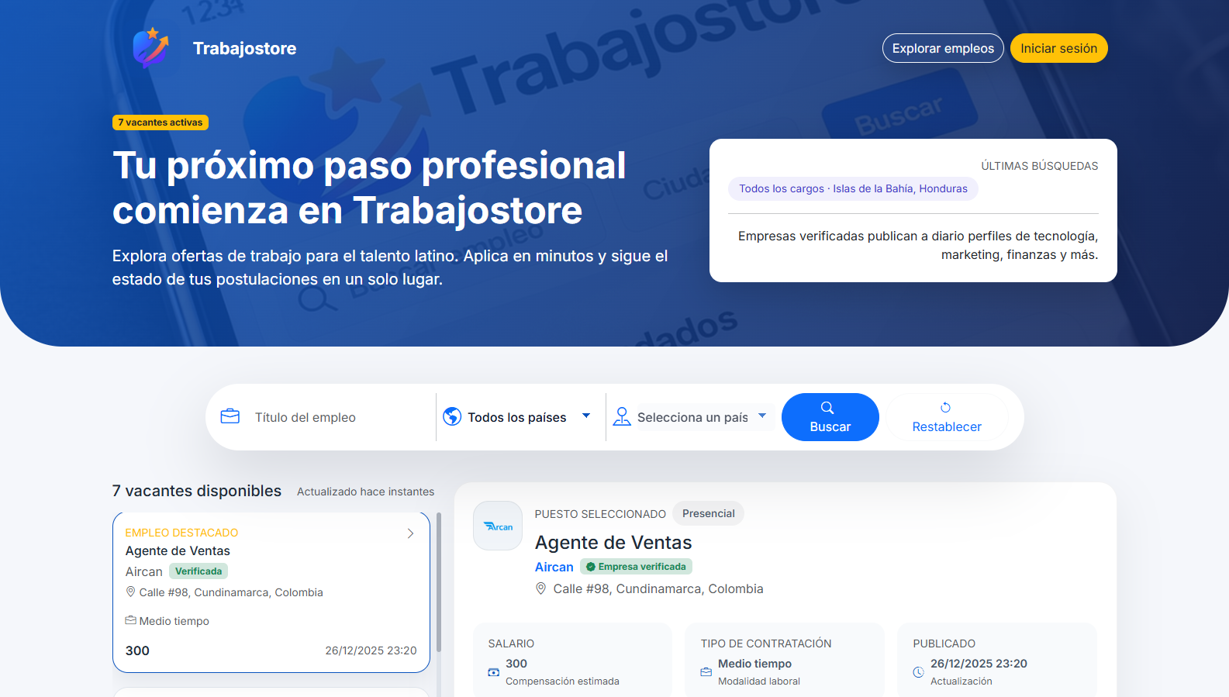Open the Trabajostore brand name link
Screen dimensions: 1229x697
[x=244, y=48]
